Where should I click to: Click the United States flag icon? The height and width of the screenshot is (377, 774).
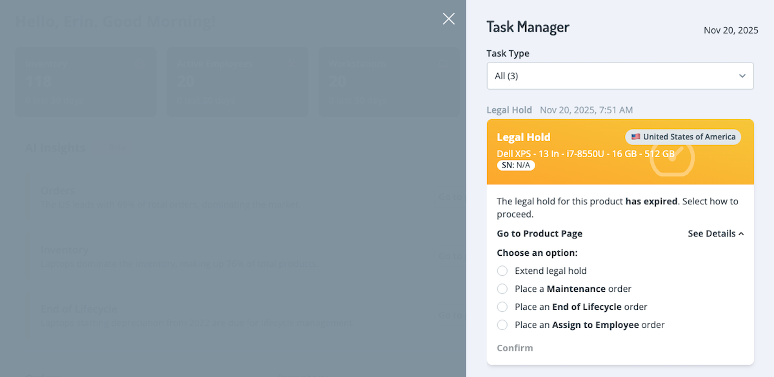pos(635,137)
